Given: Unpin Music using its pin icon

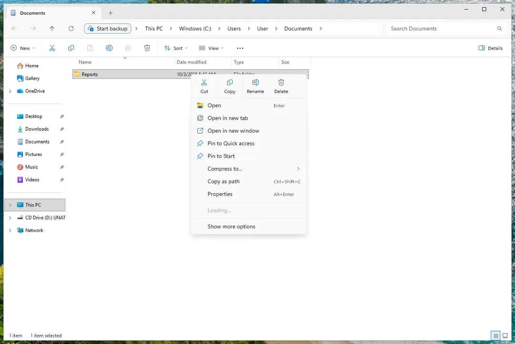Looking at the screenshot, I should pos(62,167).
